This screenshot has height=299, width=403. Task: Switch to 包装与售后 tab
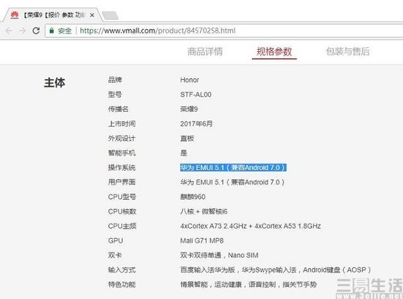point(347,52)
